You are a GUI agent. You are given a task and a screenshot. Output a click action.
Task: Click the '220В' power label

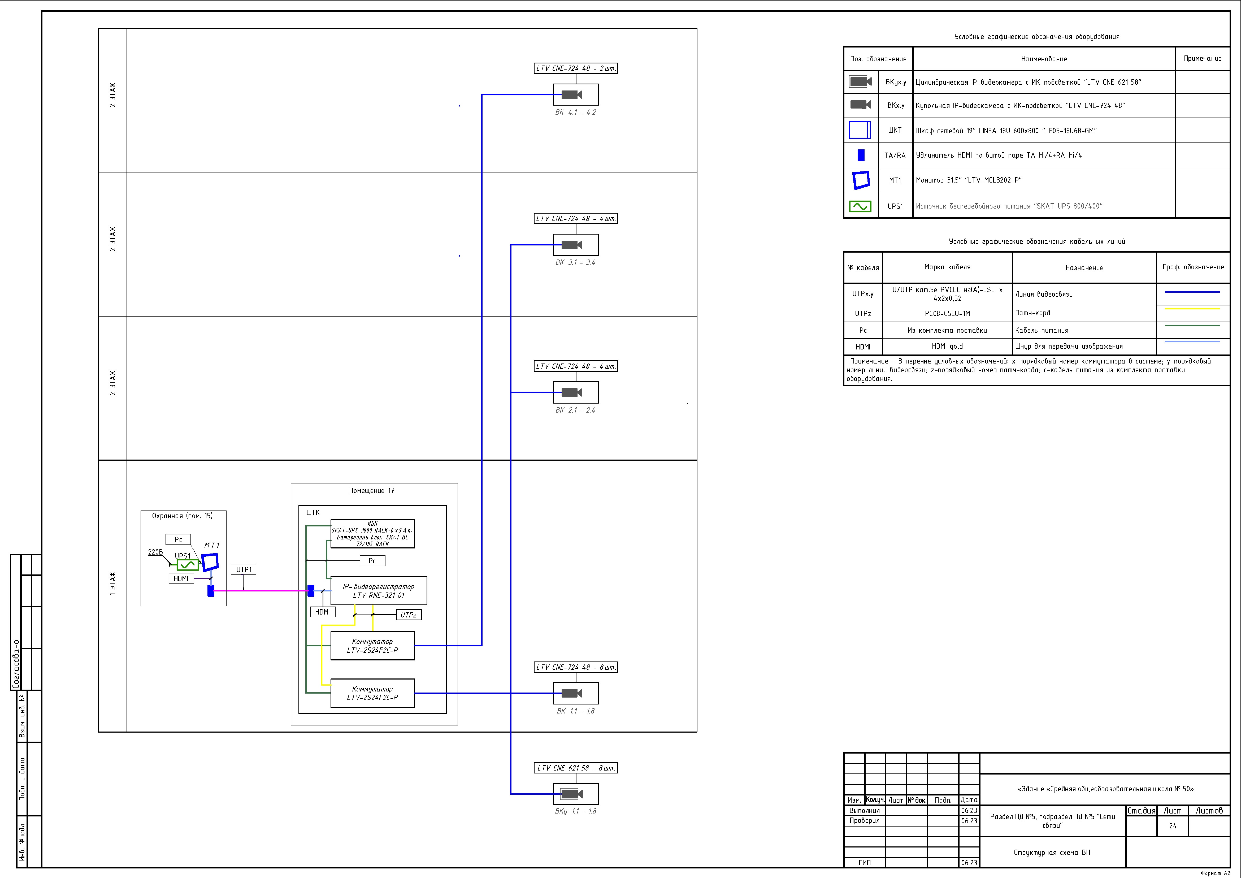pos(155,552)
